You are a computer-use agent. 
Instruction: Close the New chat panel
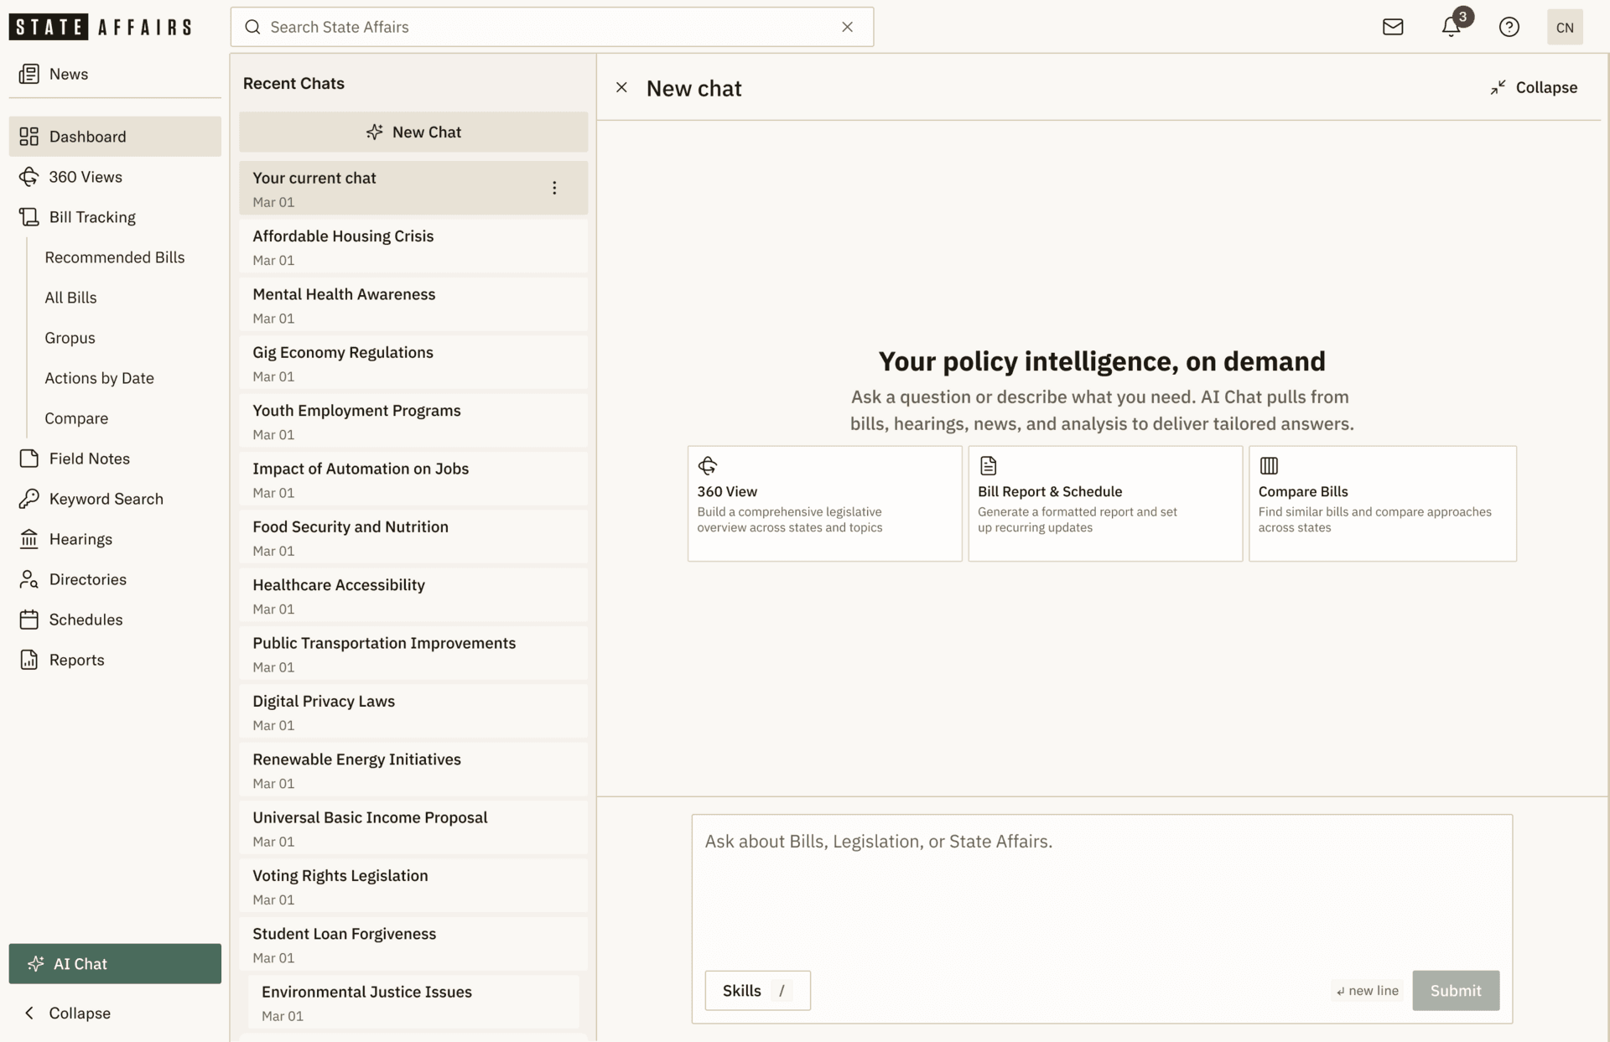pos(621,87)
